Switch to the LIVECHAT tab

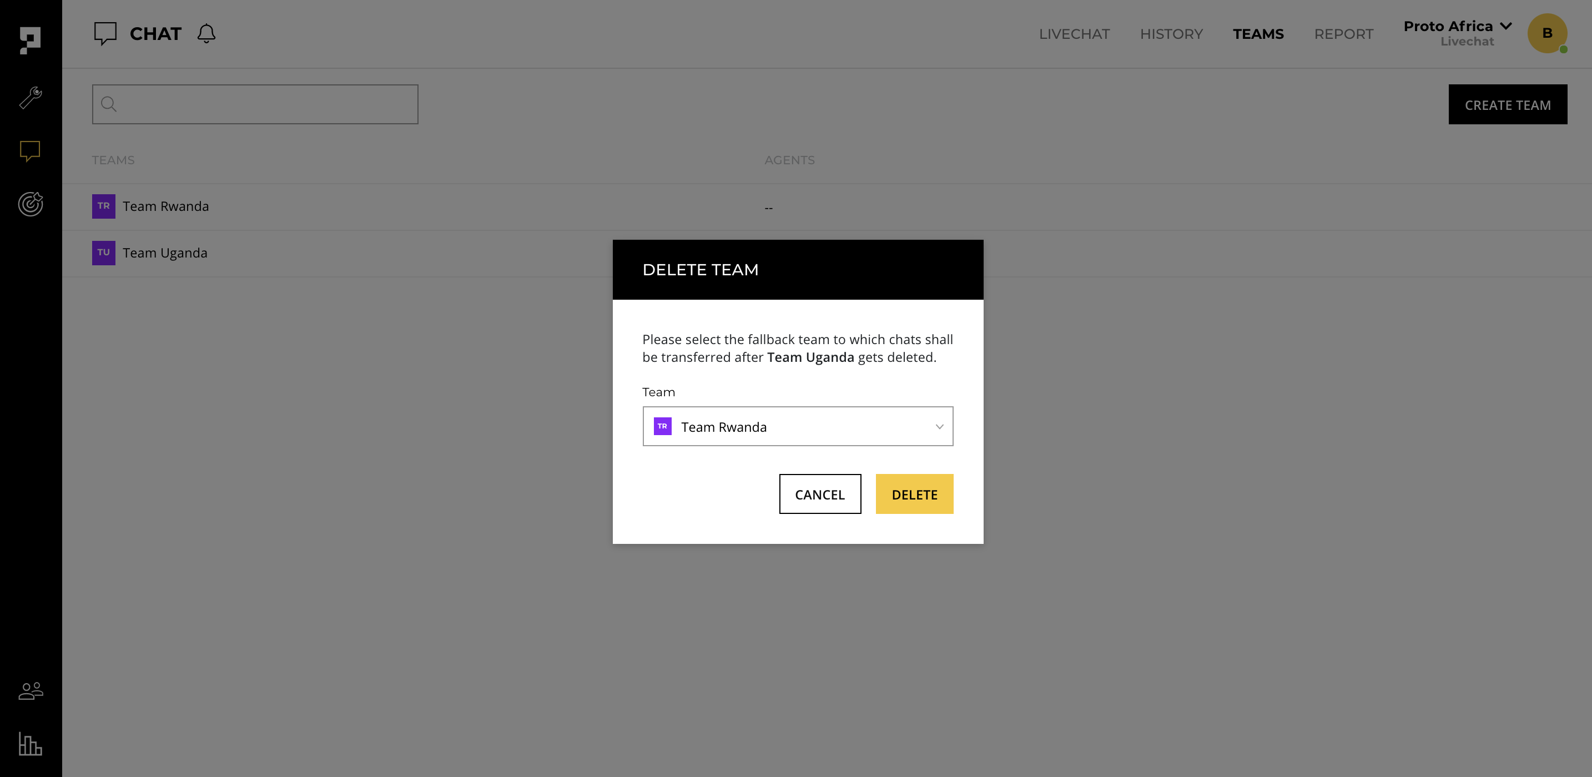(1074, 34)
